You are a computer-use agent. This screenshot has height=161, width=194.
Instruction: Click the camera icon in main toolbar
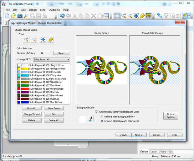pos(20,16)
